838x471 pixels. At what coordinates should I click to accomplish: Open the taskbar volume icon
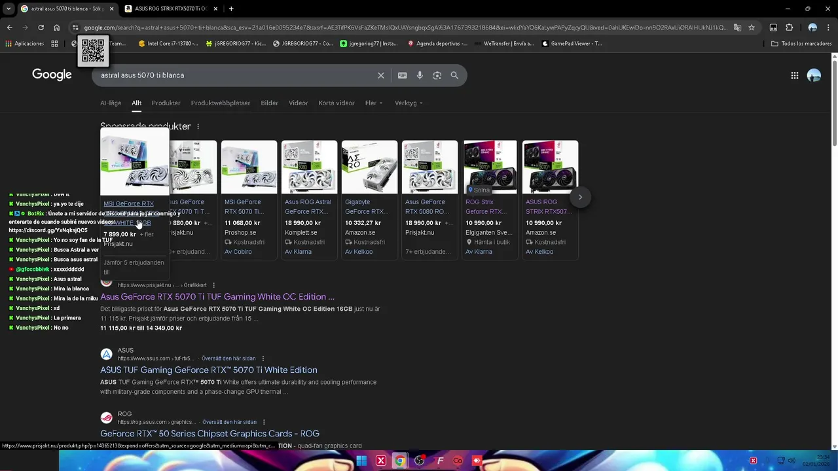(791, 461)
